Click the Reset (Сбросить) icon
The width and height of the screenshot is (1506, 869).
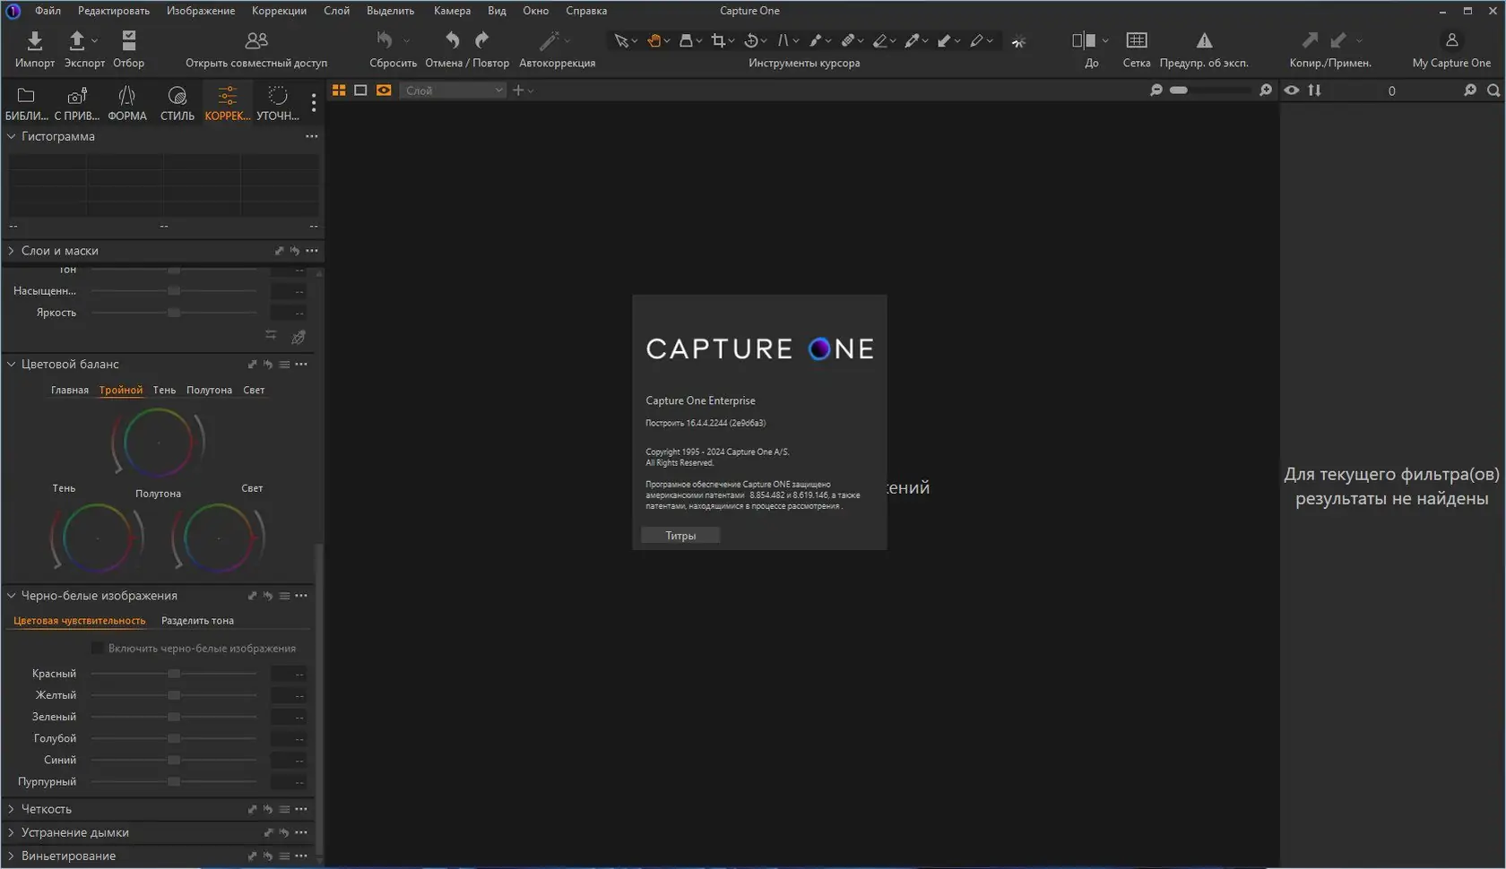pos(385,41)
